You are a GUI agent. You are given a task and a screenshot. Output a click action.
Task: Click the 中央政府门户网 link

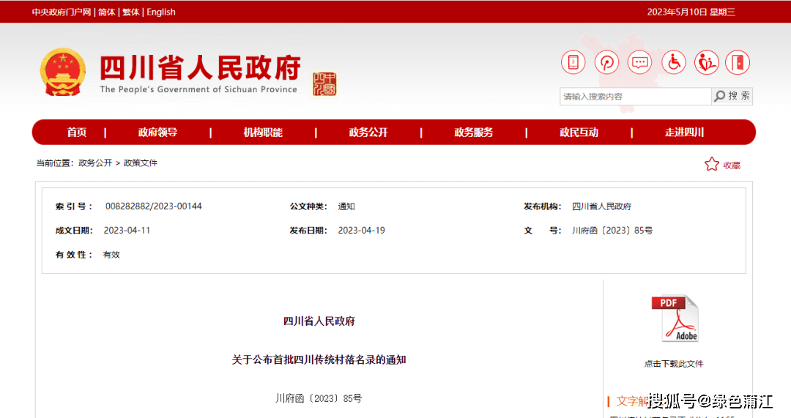(62, 12)
